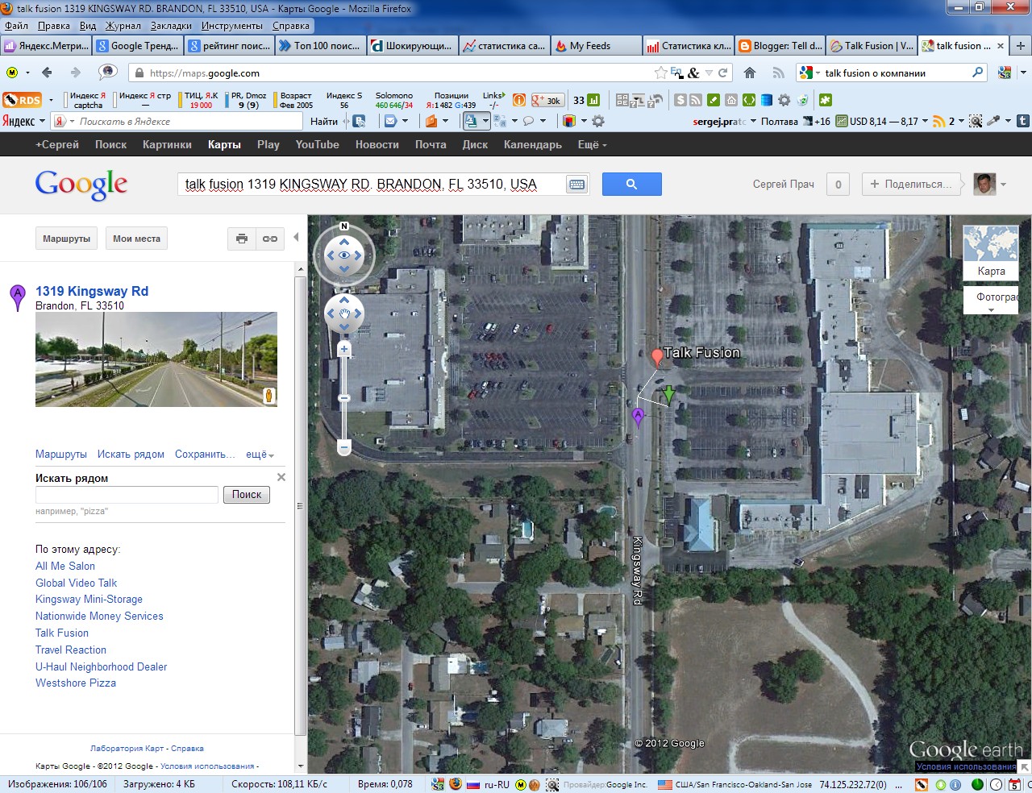Click the Маршруты button
Viewport: 1032px width, 793px height.
67,239
